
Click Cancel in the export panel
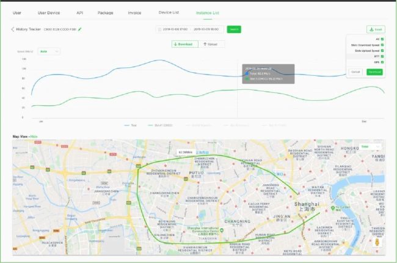click(355, 72)
